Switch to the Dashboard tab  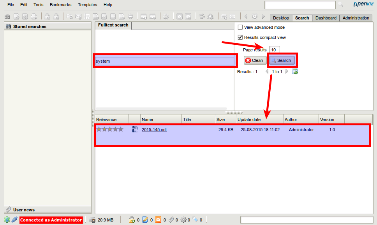(x=326, y=18)
